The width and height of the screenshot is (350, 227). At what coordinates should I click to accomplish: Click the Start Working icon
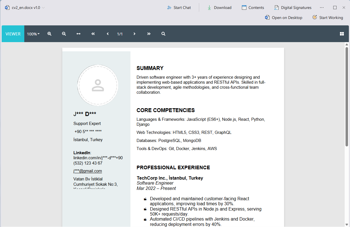(315, 17)
